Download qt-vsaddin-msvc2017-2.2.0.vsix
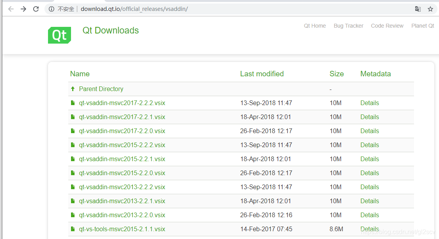The height and width of the screenshot is (239, 439). [x=122, y=131]
